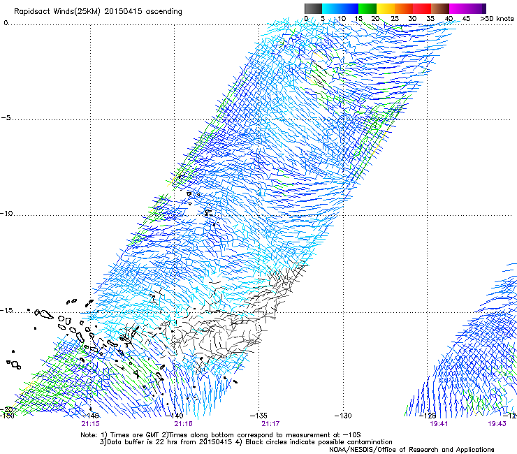Click the longitude label -140
Screen dimensions: 517x454
(x=175, y=416)
